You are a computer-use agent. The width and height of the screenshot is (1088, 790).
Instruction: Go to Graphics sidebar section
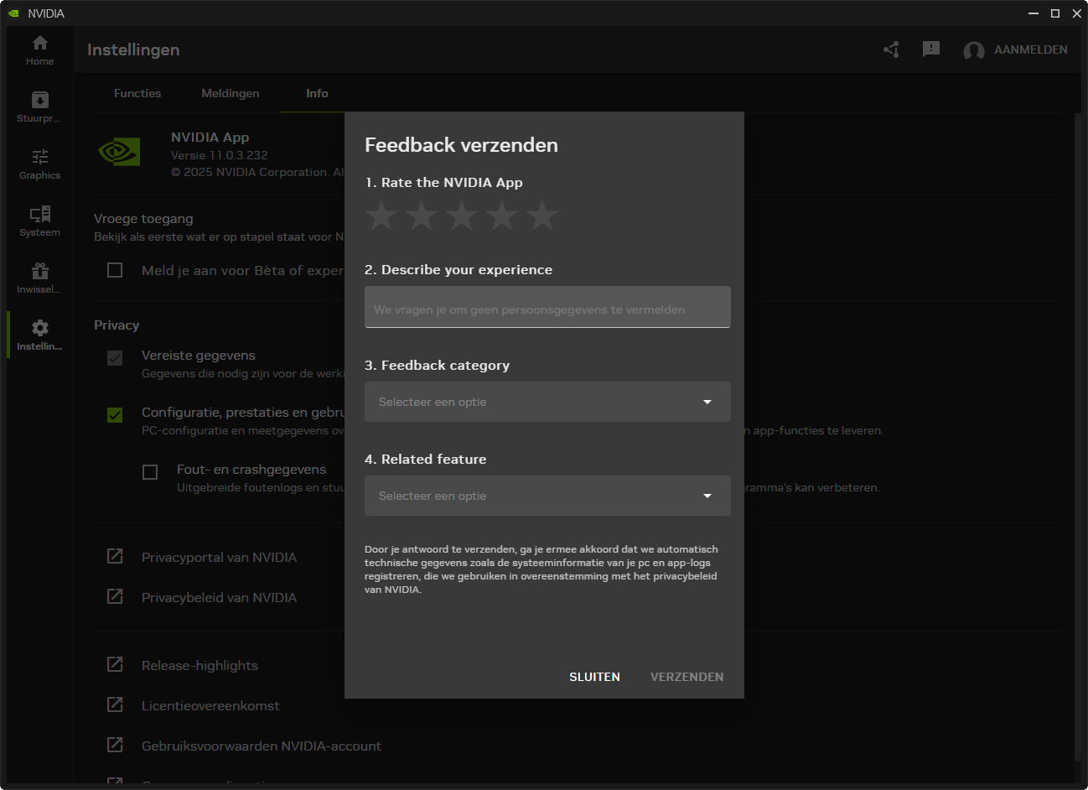[39, 164]
